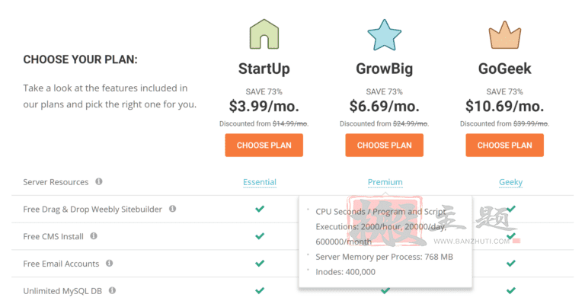The width and height of the screenshot is (585, 304).
Task: Expand the Premium server resources details
Action: pyautogui.click(x=385, y=182)
